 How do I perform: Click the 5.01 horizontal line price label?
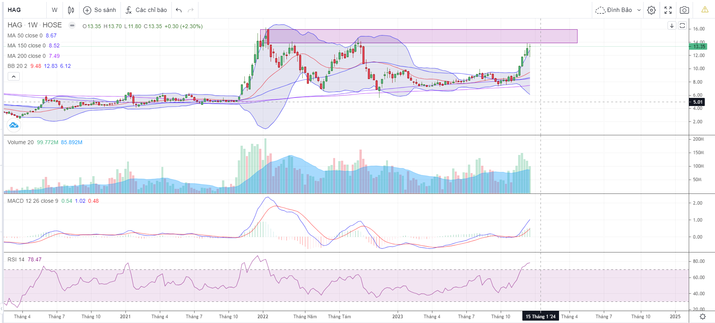pos(697,102)
